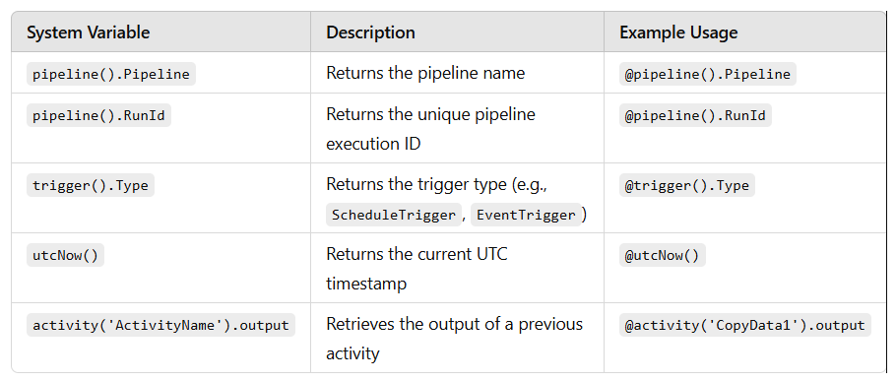Click the @utcNow() example code
Screen dimensions: 896x381
663,255
